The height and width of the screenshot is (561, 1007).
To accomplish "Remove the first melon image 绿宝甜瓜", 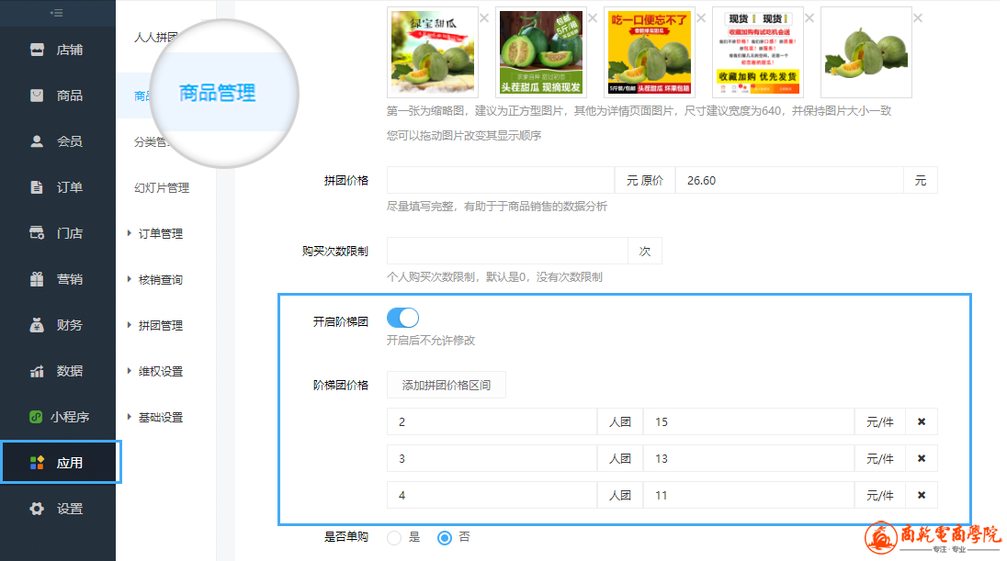I will [484, 18].
